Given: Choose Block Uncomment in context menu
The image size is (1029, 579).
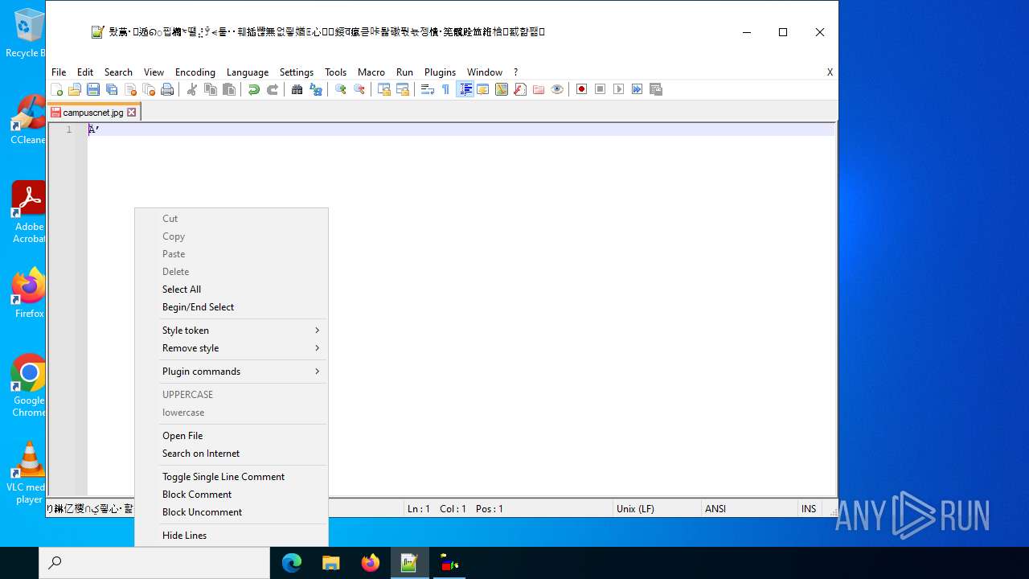Looking at the screenshot, I should click(x=232, y=512).
